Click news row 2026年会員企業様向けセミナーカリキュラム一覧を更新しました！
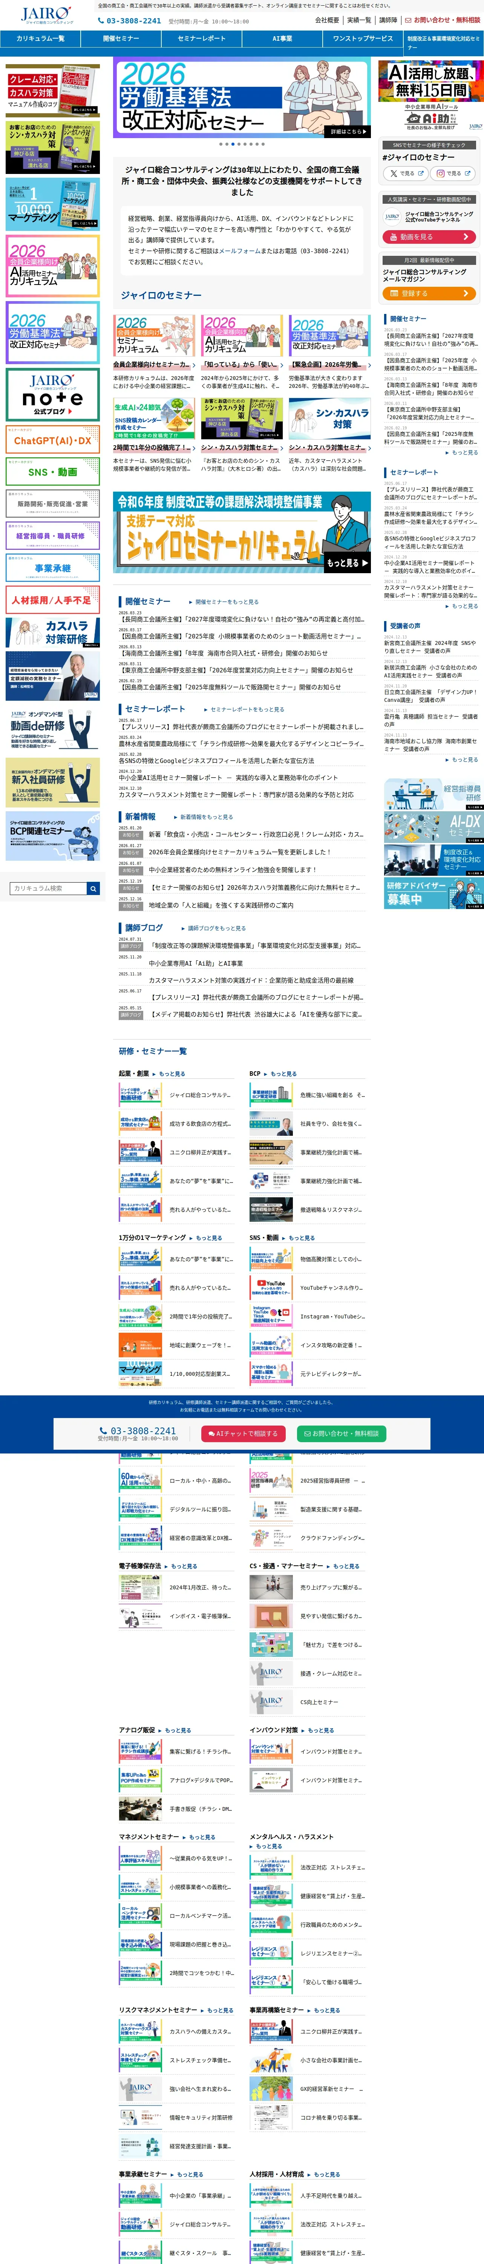Viewport: 484px width, 2264px height. (x=242, y=852)
